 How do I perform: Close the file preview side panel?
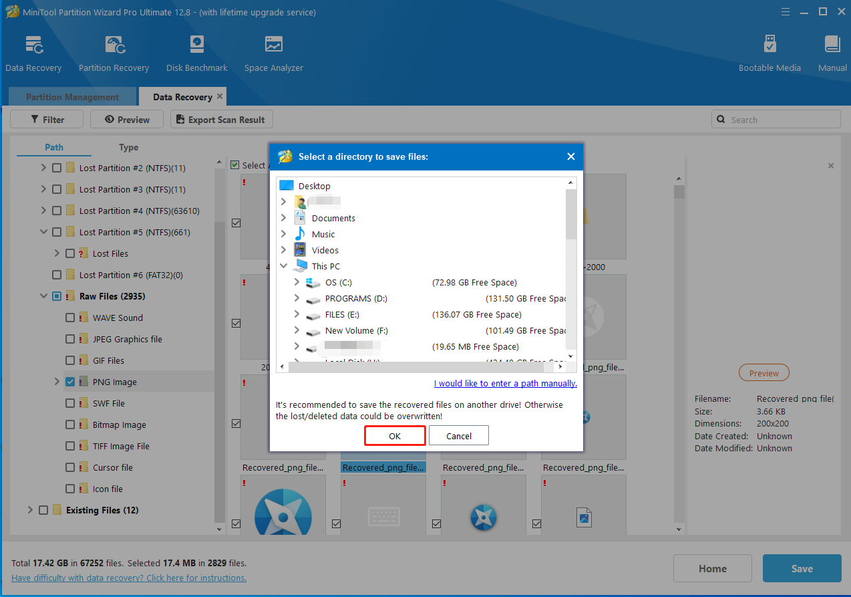coord(830,165)
